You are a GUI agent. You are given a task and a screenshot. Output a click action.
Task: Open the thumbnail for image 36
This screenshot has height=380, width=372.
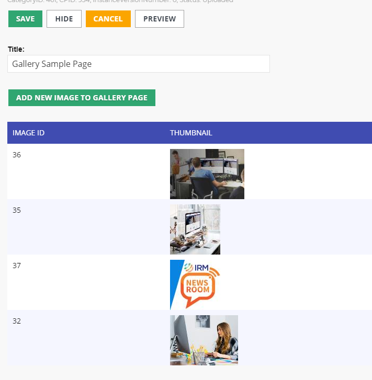pos(207,174)
